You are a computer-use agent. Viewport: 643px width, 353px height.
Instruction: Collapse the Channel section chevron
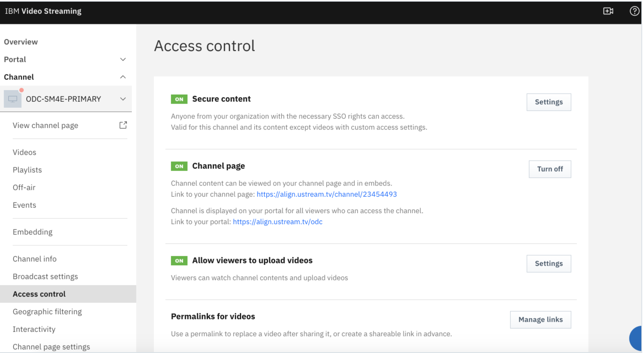point(123,77)
